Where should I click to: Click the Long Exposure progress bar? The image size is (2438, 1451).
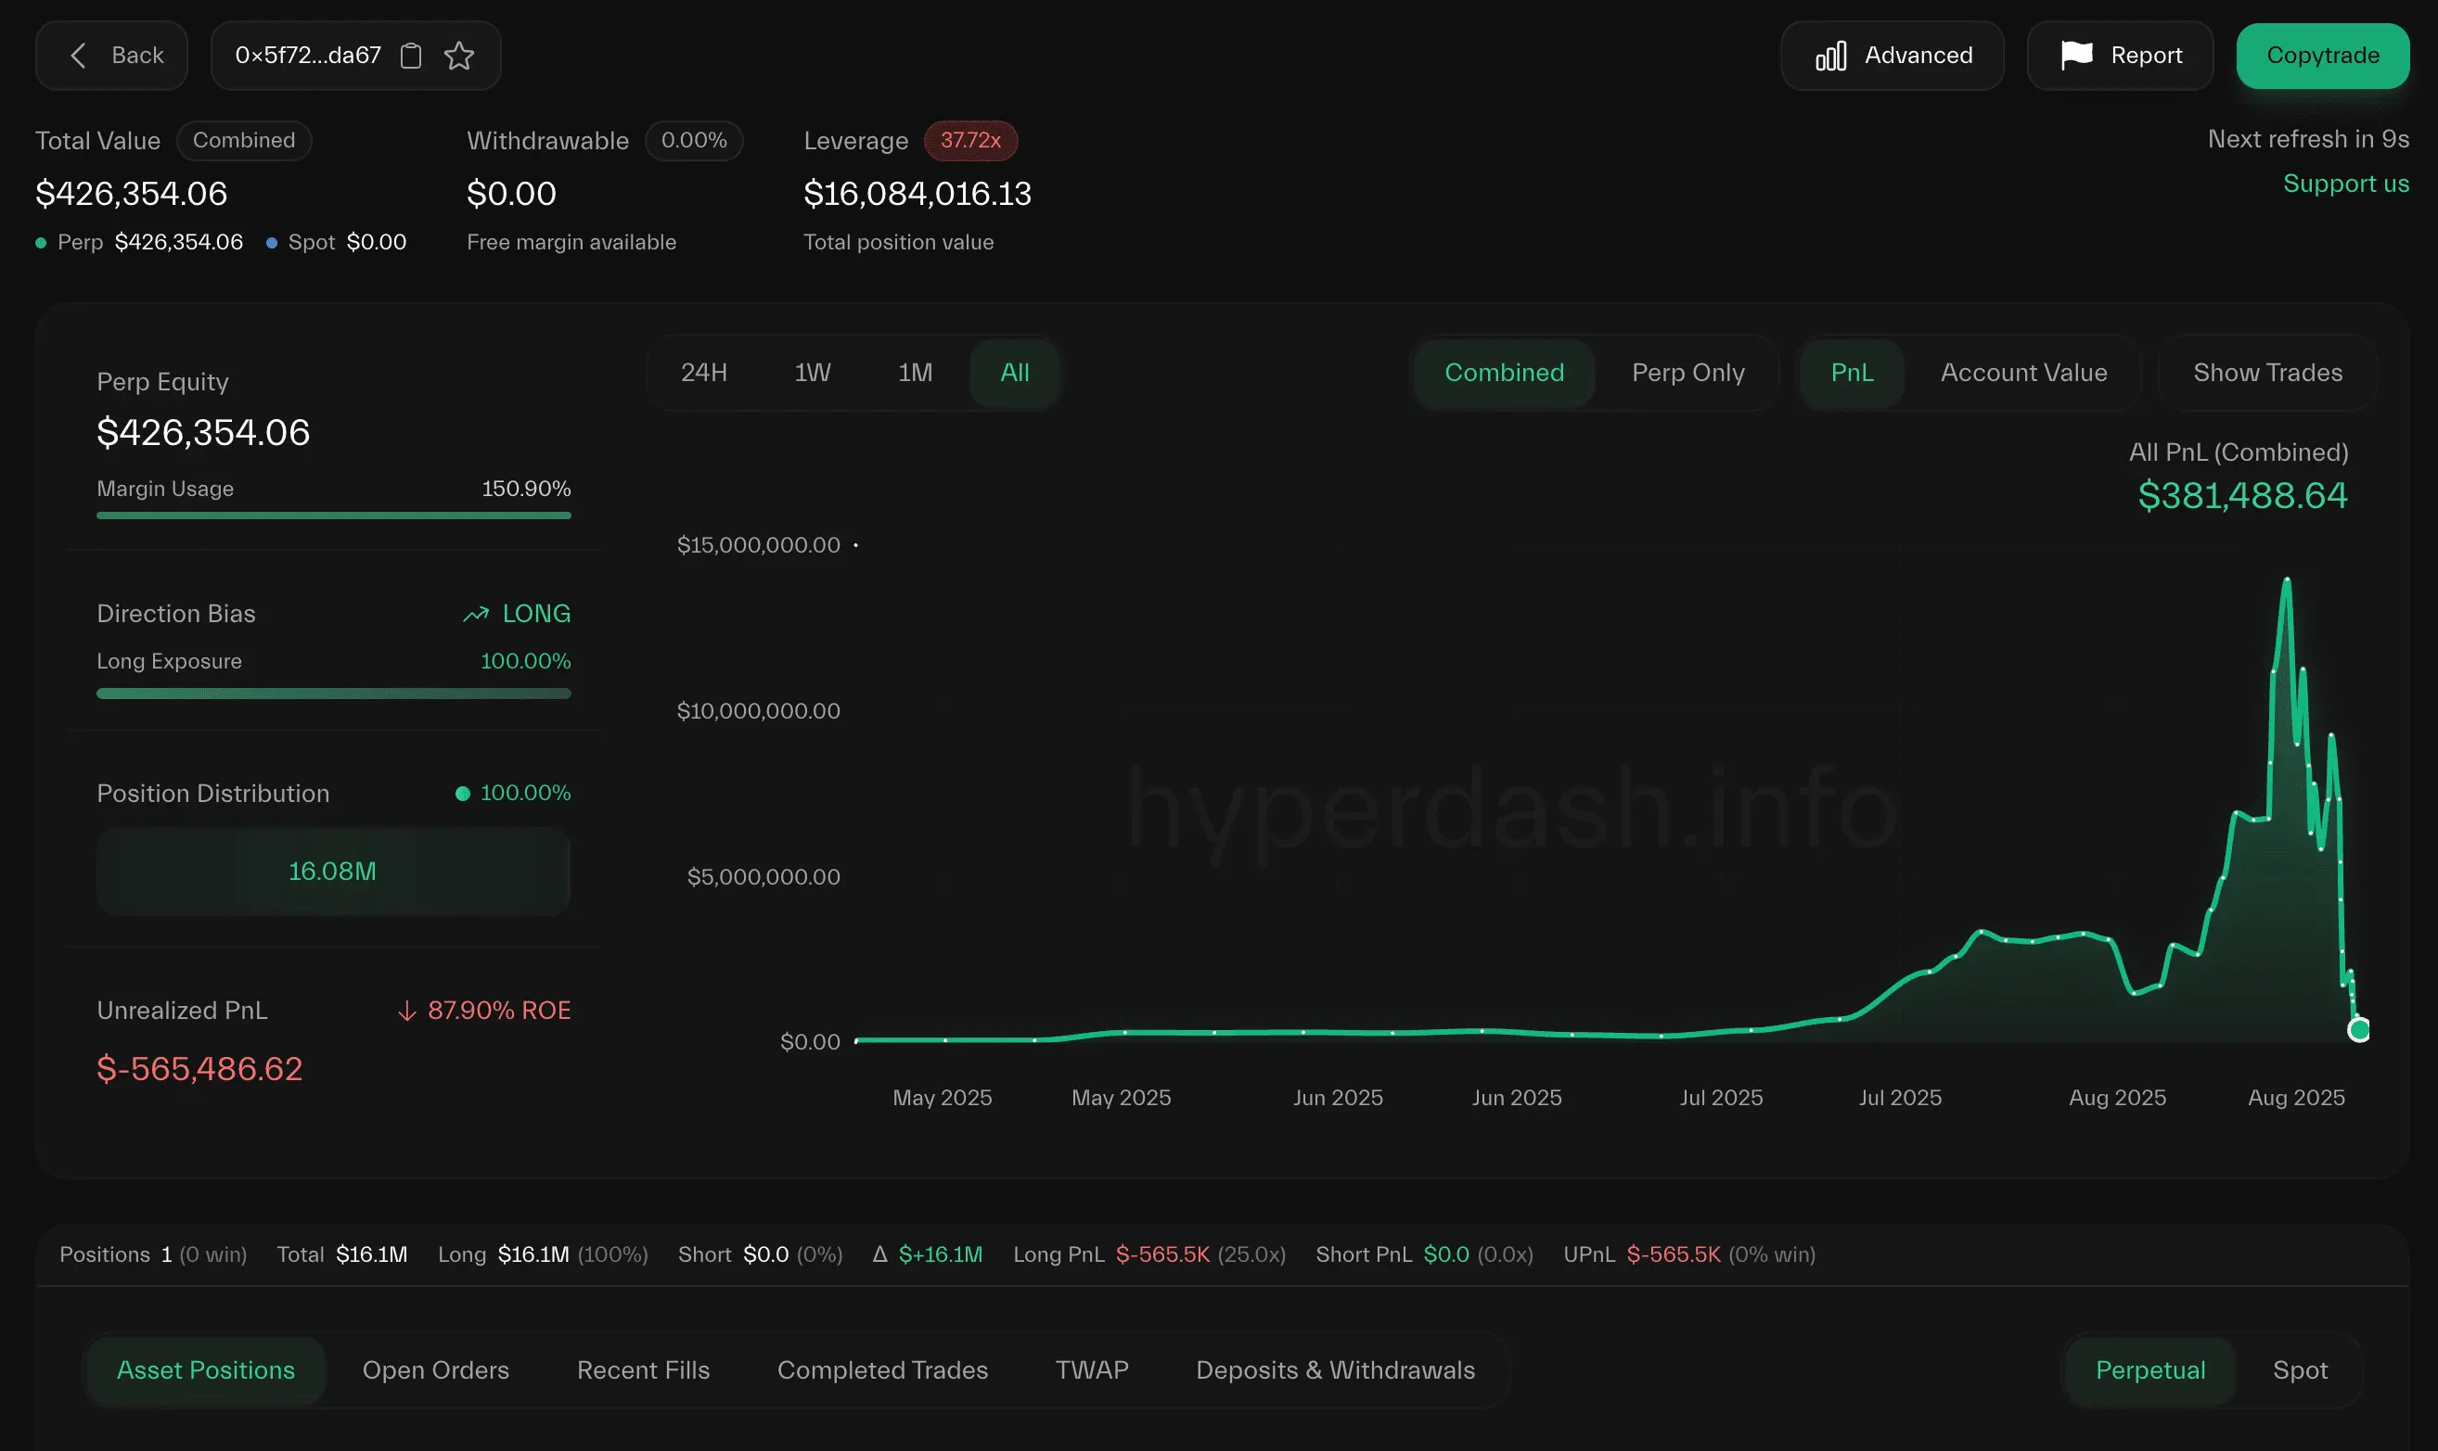click(334, 694)
